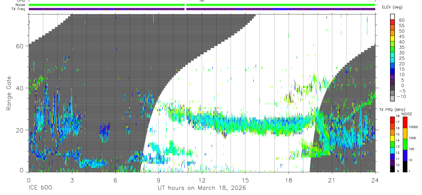Click the 45 label on ELEV colorbar

(401, 37)
